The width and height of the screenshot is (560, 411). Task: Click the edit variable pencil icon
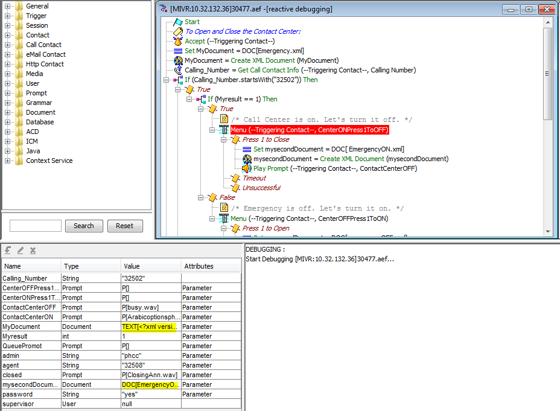(x=21, y=250)
